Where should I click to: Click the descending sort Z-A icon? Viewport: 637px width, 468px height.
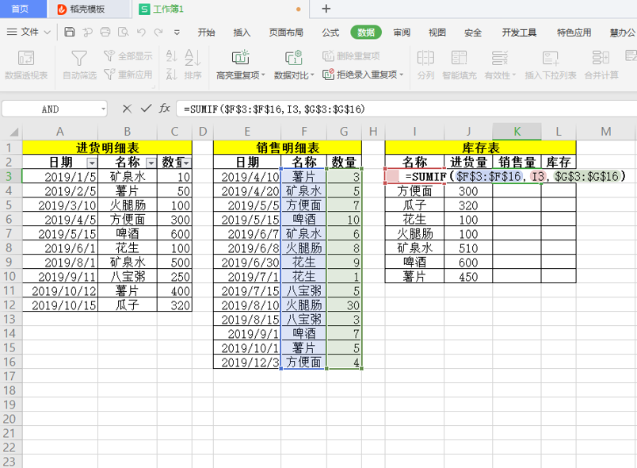coord(171,74)
